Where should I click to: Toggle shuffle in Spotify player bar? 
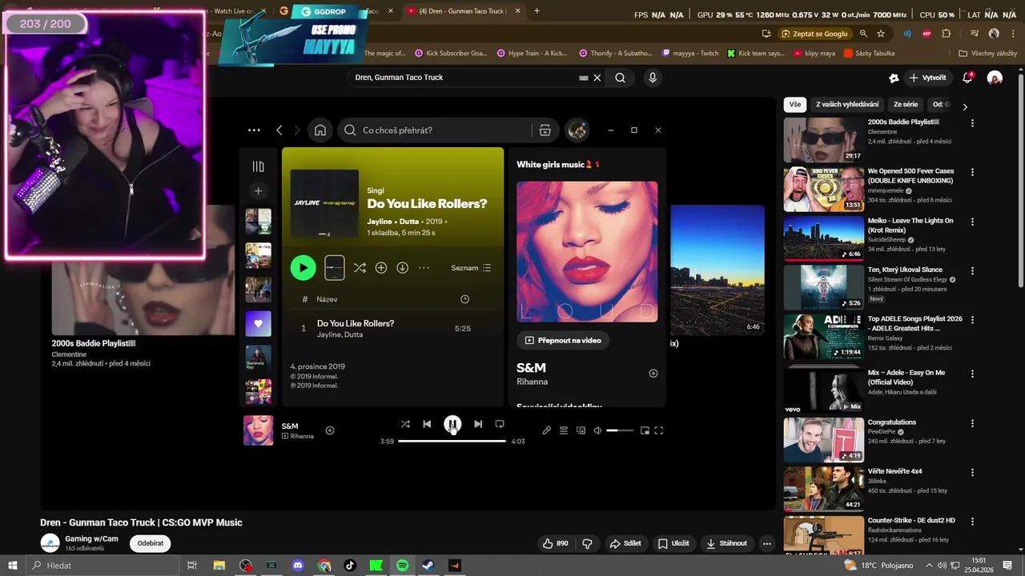point(405,424)
